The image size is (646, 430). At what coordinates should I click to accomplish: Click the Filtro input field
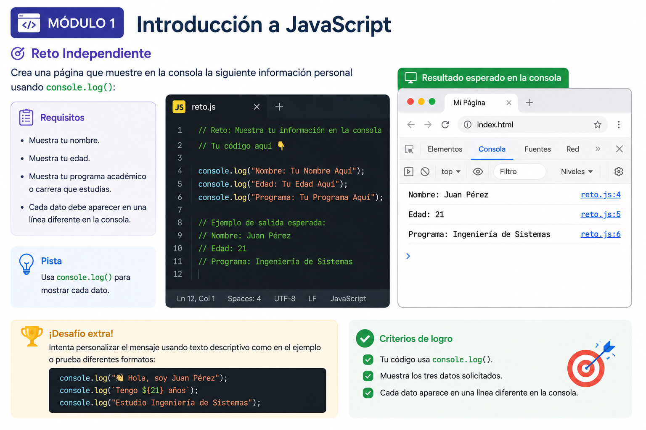(520, 171)
